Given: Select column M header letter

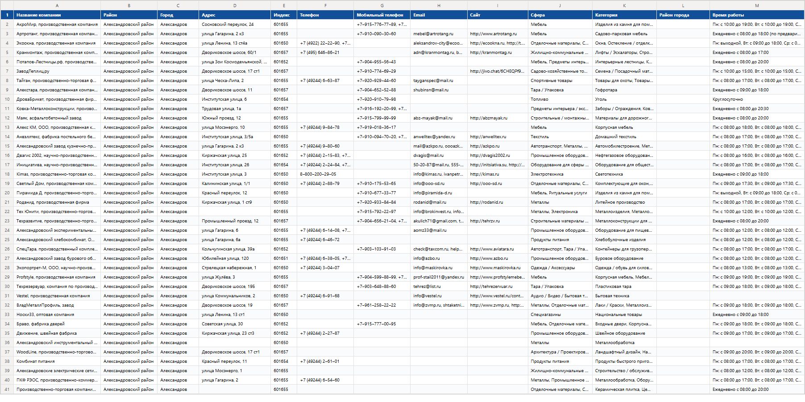Looking at the screenshot, I should click(x=757, y=5).
